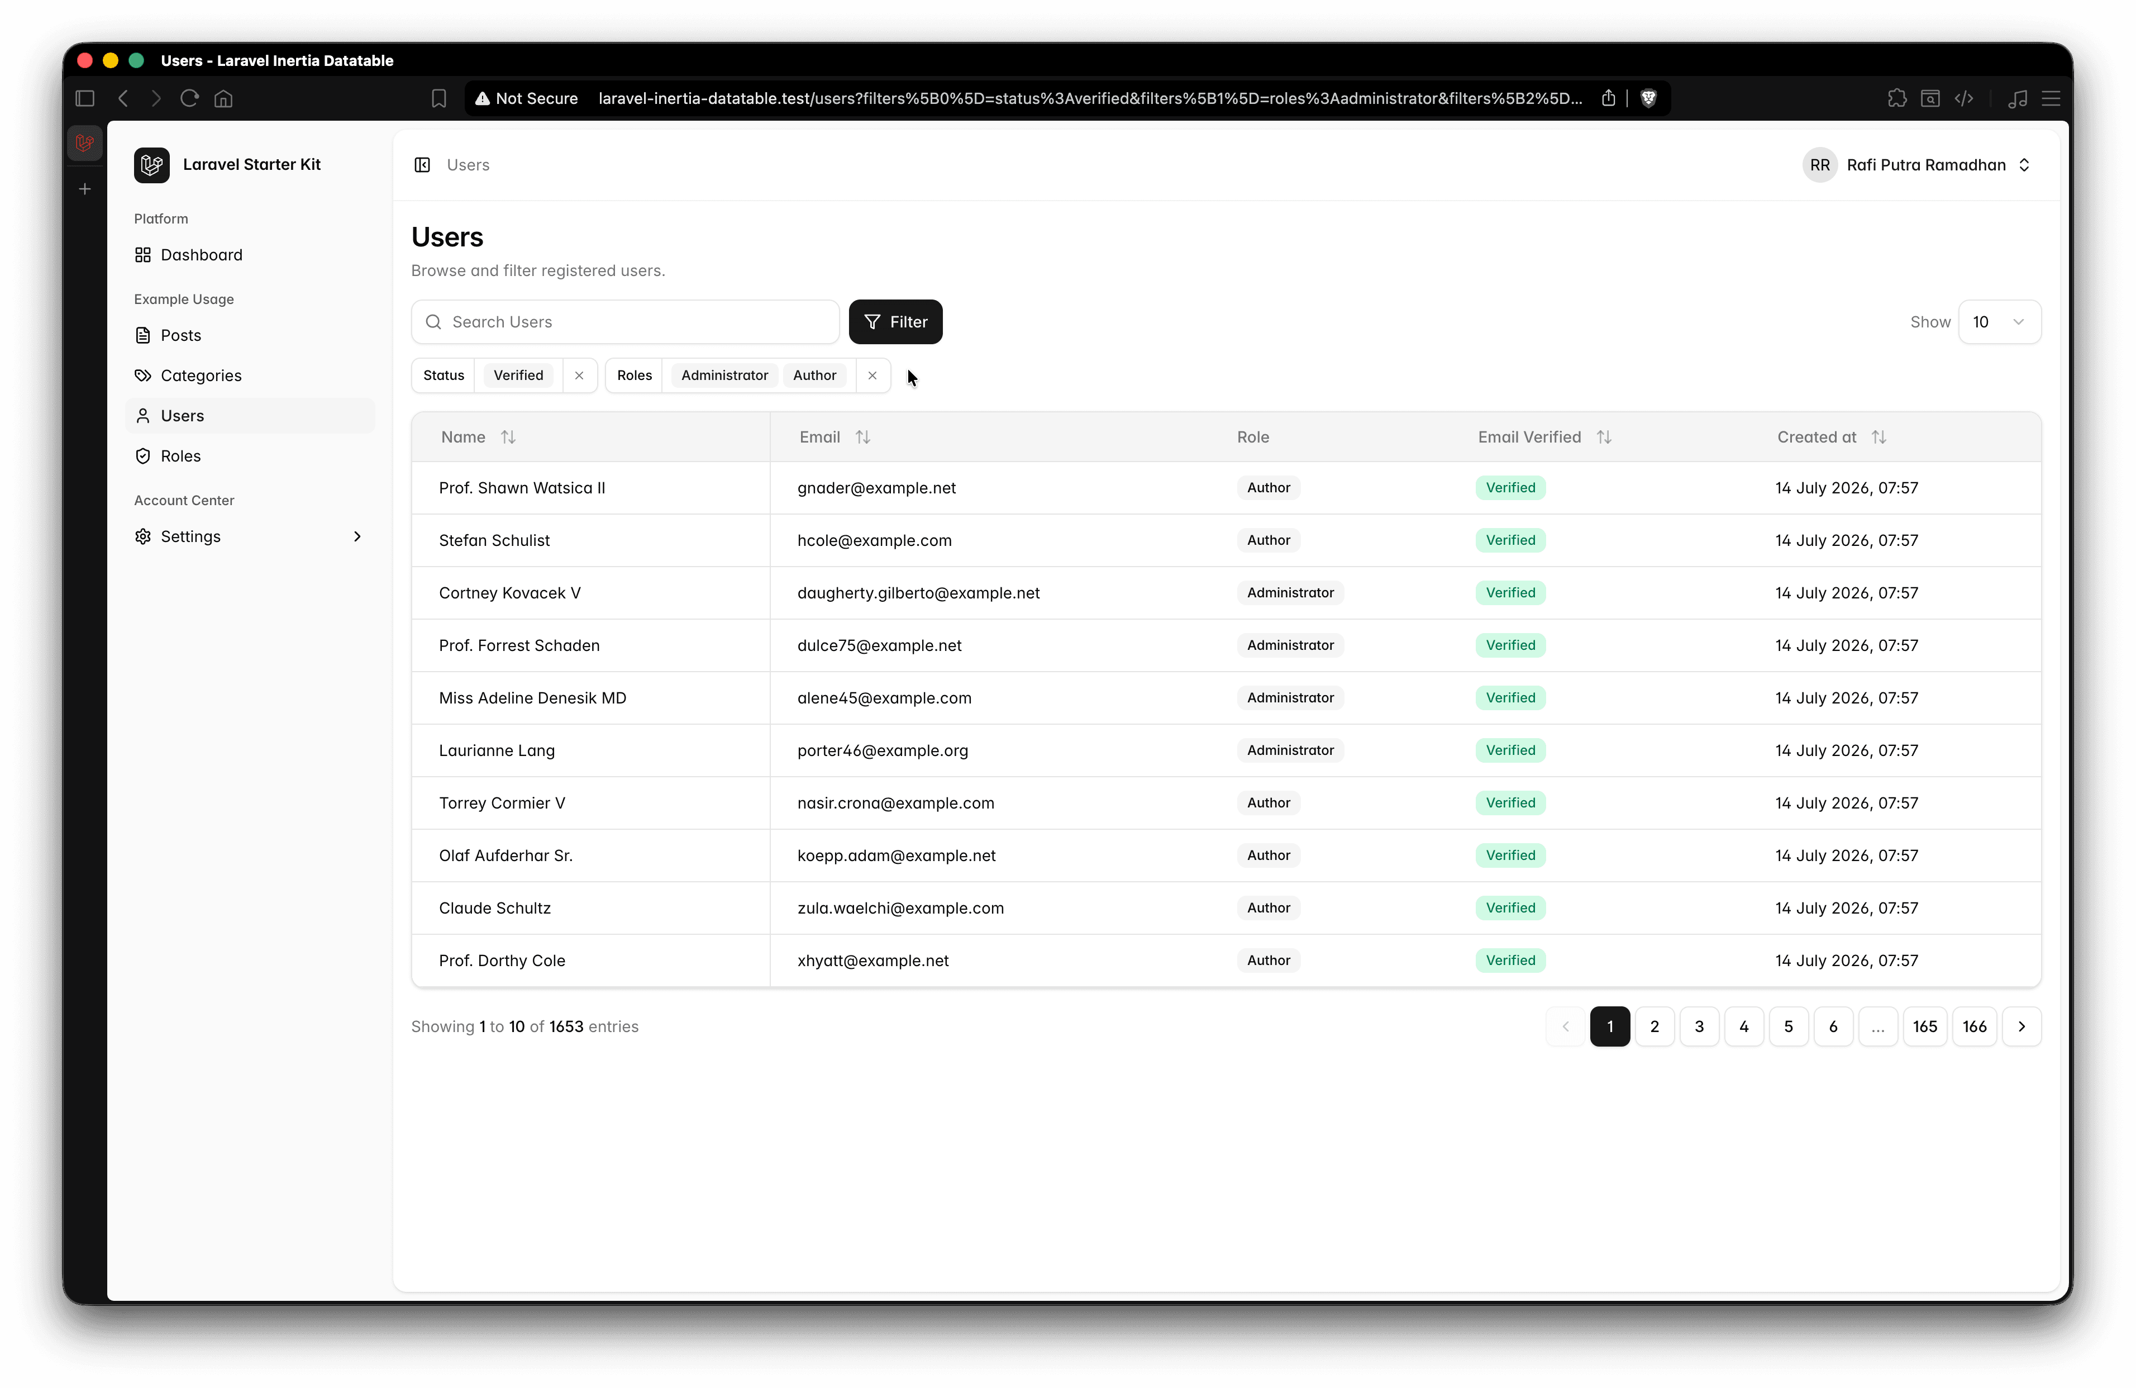The image size is (2136, 1388).
Task: Click Verified badge in Laurianne Lang row
Action: point(1510,750)
